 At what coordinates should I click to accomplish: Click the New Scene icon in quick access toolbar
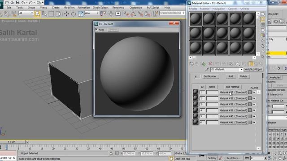click(x=7, y=3)
